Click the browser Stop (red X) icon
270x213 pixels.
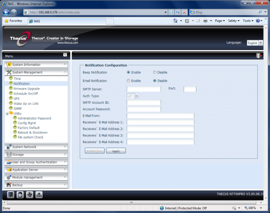pos(184,12)
